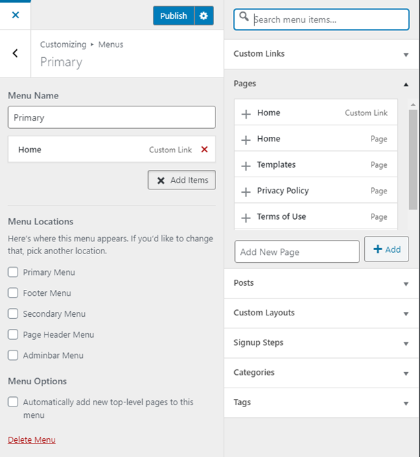The height and width of the screenshot is (457, 420).
Task: Expand the Tags section
Action: 321,402
